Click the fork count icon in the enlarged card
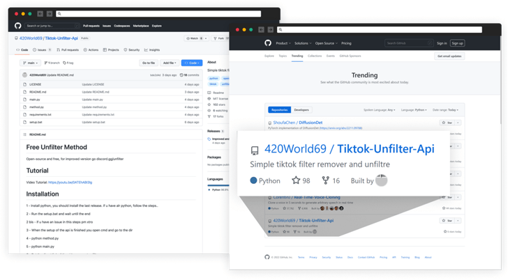 325,180
